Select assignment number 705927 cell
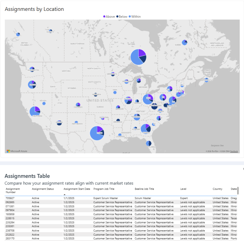This screenshot has width=244, height=241. (10, 198)
